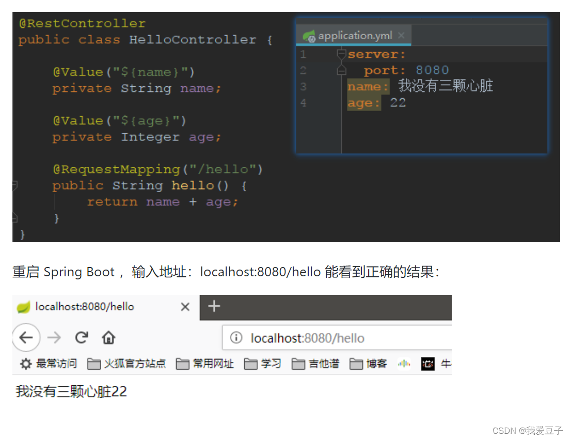Click the highlighted name: key in yml

click(x=368, y=87)
